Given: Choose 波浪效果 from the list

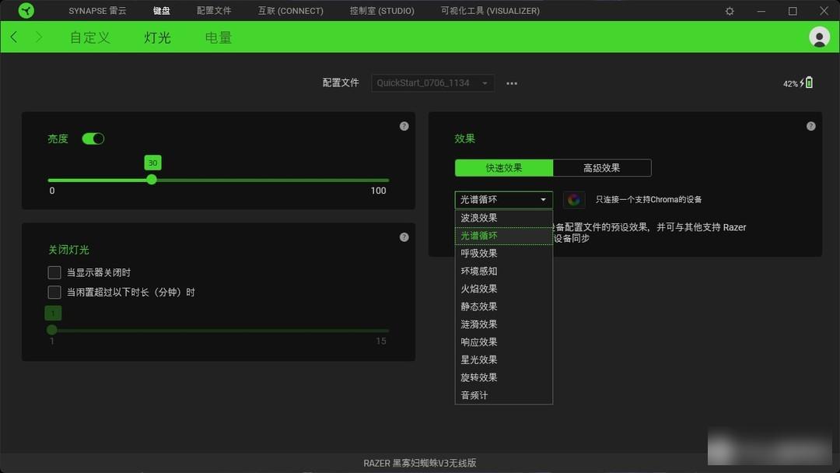Looking at the screenshot, I should [503, 218].
